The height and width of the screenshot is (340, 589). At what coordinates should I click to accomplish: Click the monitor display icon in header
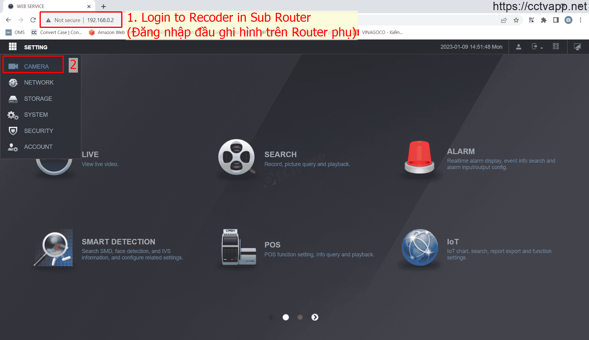coord(577,47)
